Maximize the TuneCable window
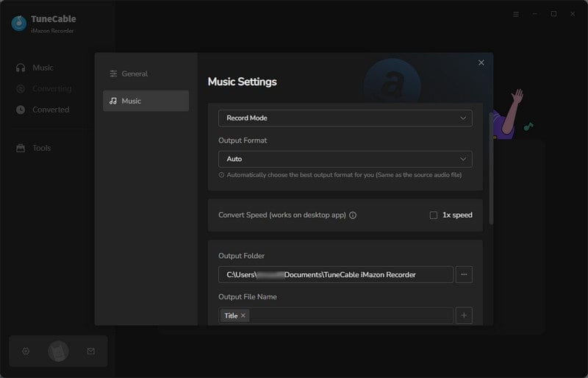Screen dimensions: 588x378 point(553,14)
